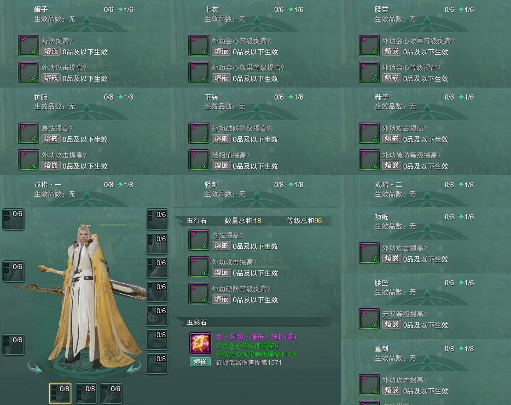Select the 腰带 外功会心效果等级提高 slot icon

click(369, 46)
